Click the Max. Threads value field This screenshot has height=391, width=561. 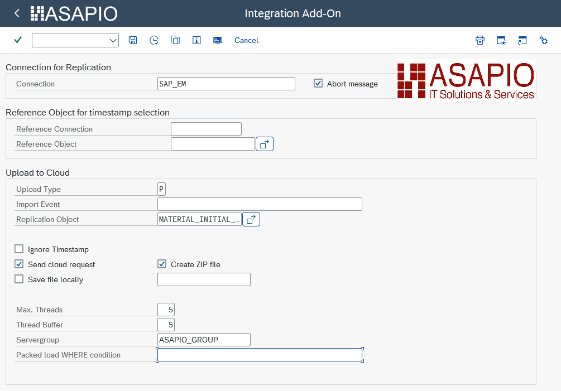tap(166, 310)
